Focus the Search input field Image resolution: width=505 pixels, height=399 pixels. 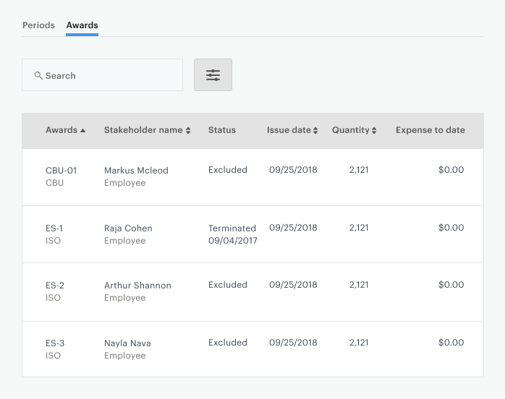pyautogui.click(x=103, y=75)
